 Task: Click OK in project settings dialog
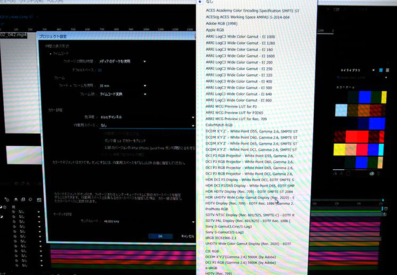coord(160,236)
